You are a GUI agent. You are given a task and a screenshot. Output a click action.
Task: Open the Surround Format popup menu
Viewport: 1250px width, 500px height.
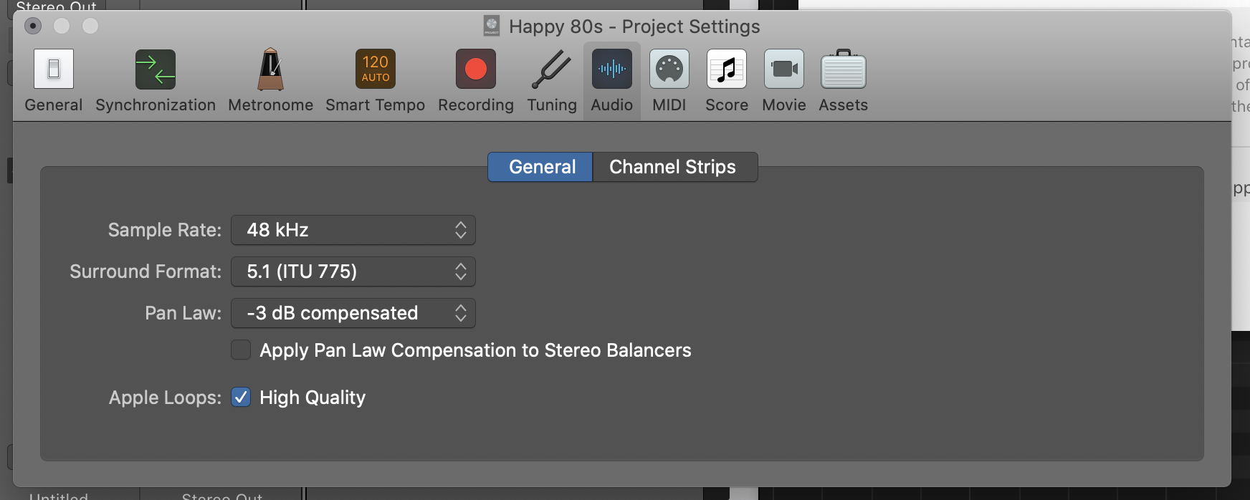[x=353, y=271]
